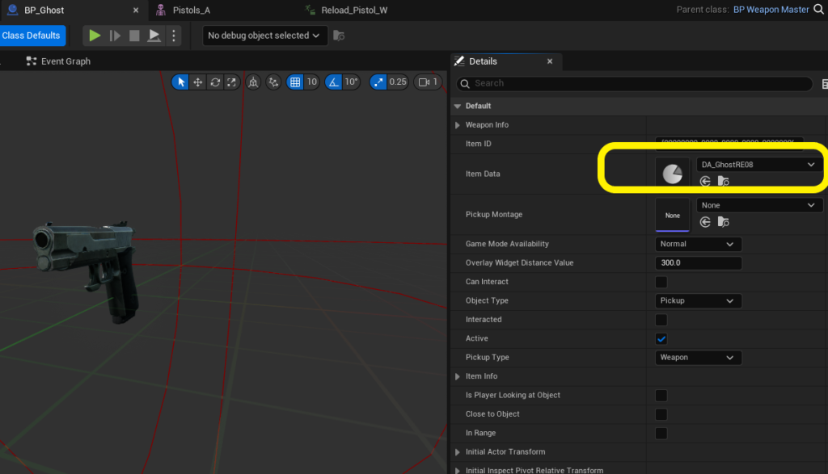The image size is (828, 474).
Task: Tick the Interacted checkbox
Action: point(661,320)
